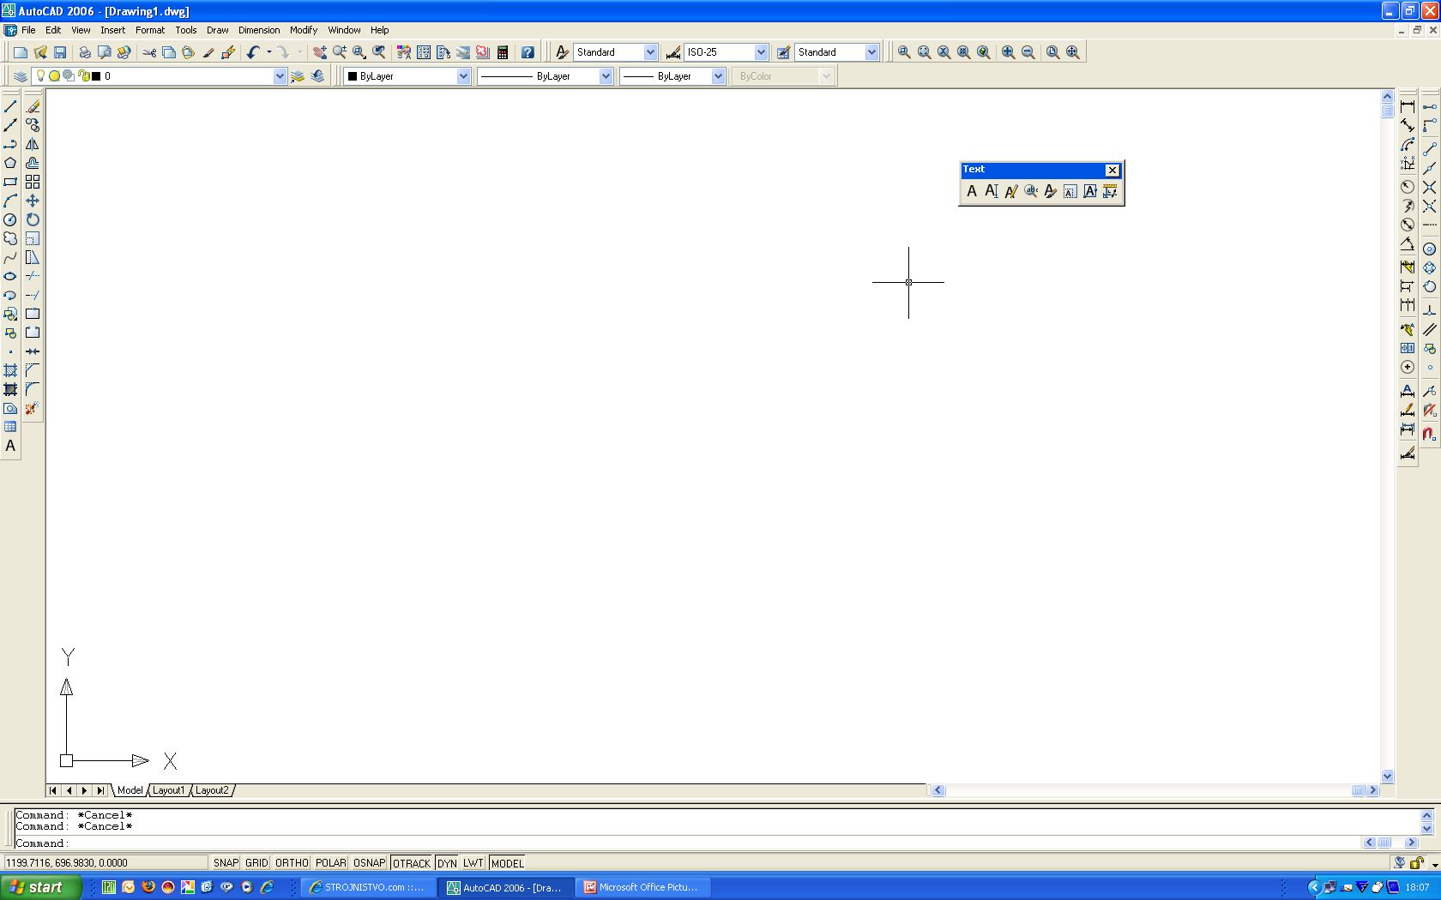Image resolution: width=1441 pixels, height=900 pixels.
Task: Select the Polygon draw tool
Action: (x=10, y=163)
